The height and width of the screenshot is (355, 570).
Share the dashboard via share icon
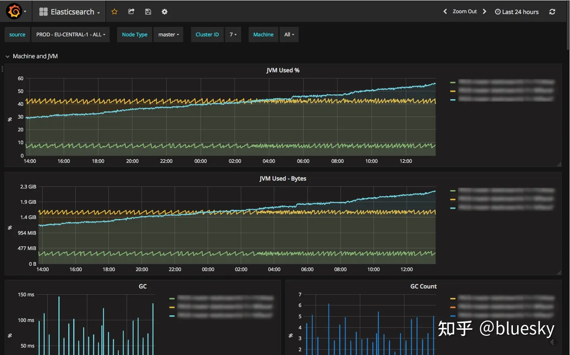pos(131,12)
